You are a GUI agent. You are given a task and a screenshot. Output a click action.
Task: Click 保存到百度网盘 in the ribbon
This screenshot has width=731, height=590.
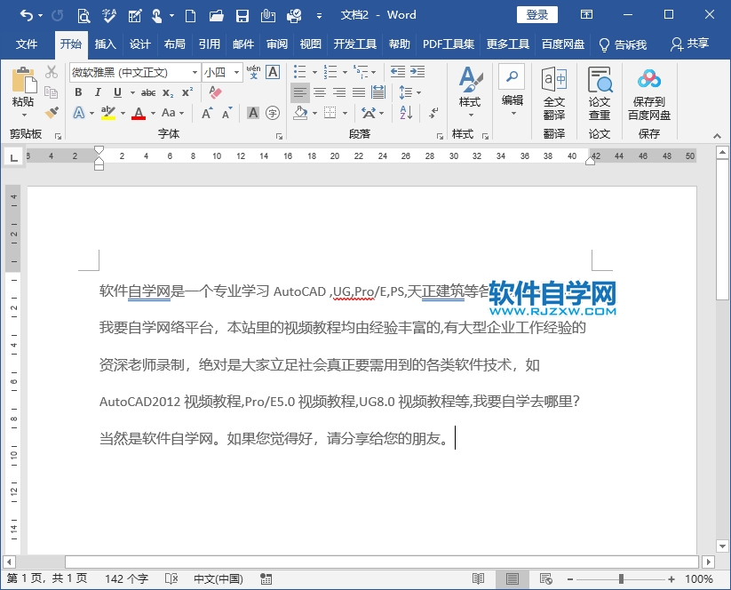[x=649, y=96]
